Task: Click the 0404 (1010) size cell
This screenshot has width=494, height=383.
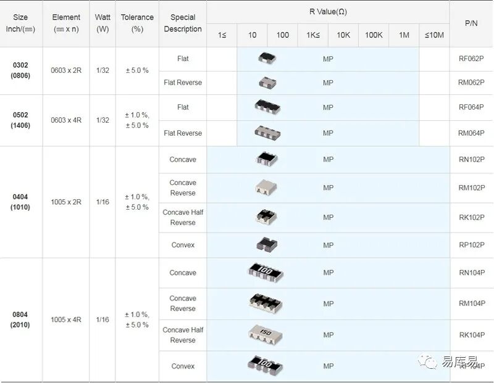Action: (x=20, y=202)
